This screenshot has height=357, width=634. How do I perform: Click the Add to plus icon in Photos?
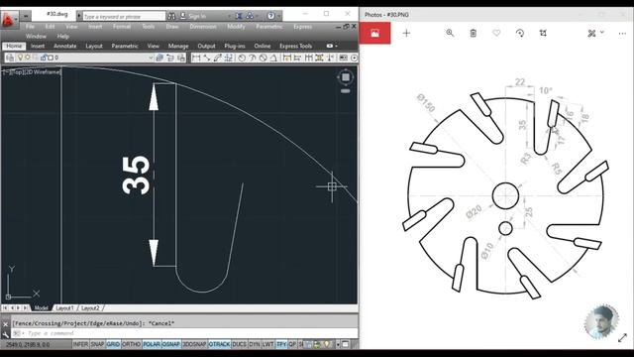click(x=406, y=33)
